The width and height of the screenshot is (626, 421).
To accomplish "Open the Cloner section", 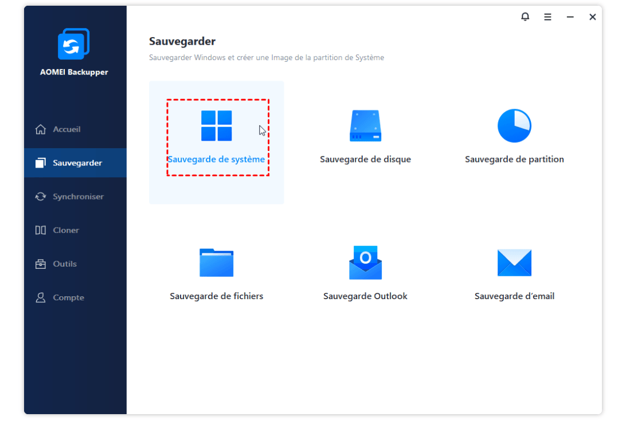I will 66,230.
